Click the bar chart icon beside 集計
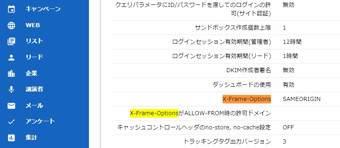This screenshot has width=340, height=148. pos(11,137)
